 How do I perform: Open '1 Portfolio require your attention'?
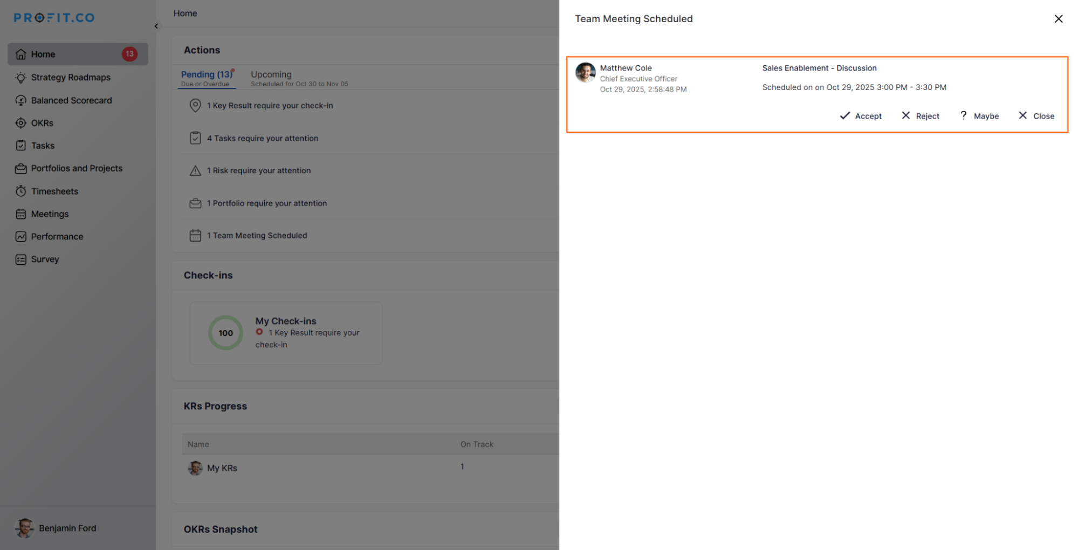click(x=267, y=203)
